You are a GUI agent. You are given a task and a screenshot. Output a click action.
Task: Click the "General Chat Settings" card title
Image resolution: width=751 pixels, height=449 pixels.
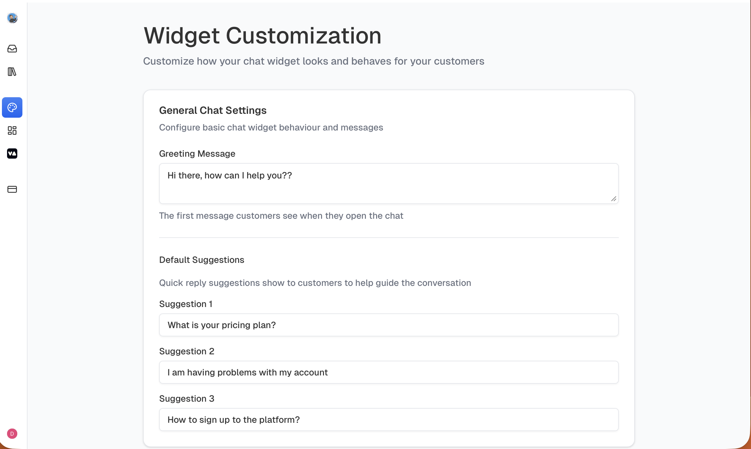click(x=213, y=110)
